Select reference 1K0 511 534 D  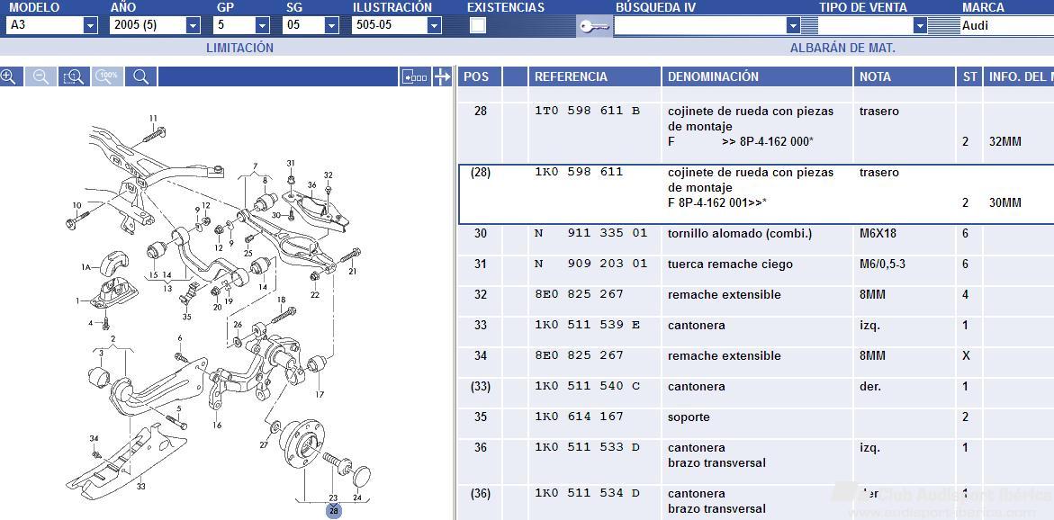[x=588, y=493]
